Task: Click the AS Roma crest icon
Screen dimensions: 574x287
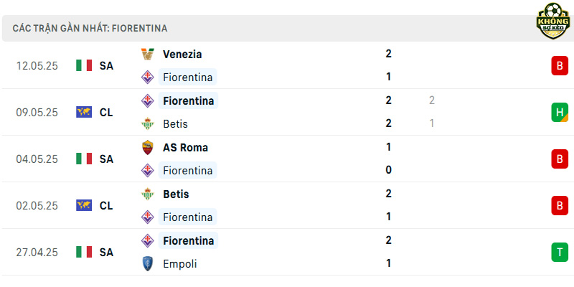Action: (x=148, y=148)
